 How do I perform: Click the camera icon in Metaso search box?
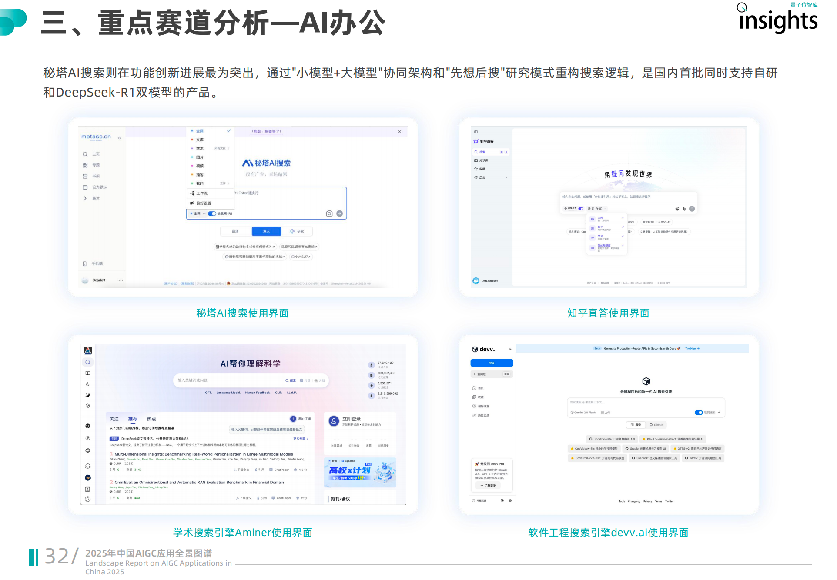(x=329, y=213)
